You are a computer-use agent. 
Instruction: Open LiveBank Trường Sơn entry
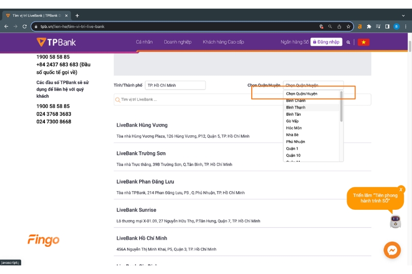[141, 154]
